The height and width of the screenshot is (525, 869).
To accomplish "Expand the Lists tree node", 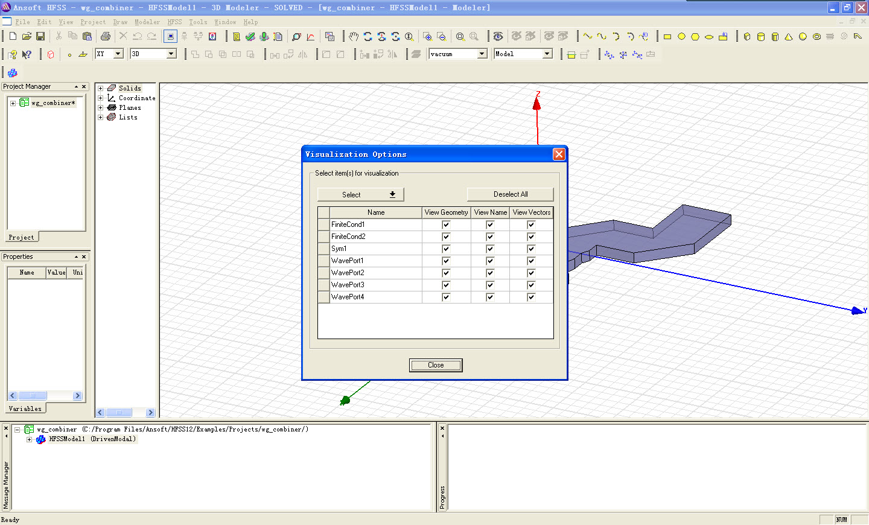I will click(101, 117).
